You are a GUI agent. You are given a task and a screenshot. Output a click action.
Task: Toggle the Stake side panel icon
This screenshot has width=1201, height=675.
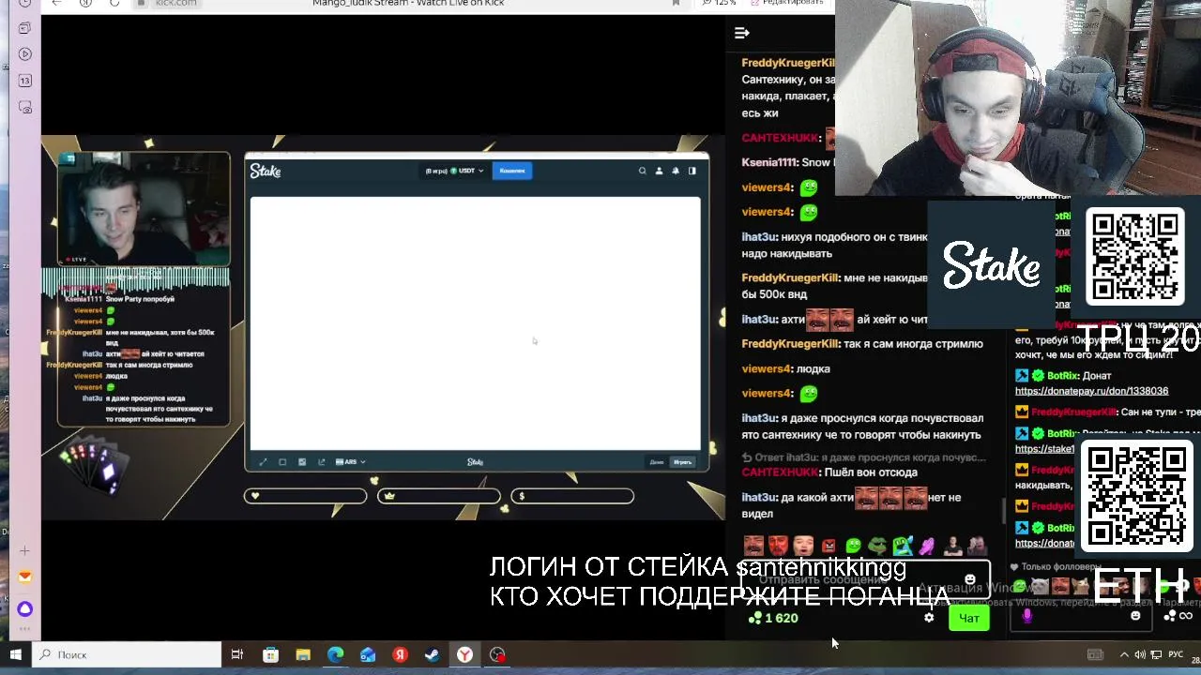click(692, 171)
